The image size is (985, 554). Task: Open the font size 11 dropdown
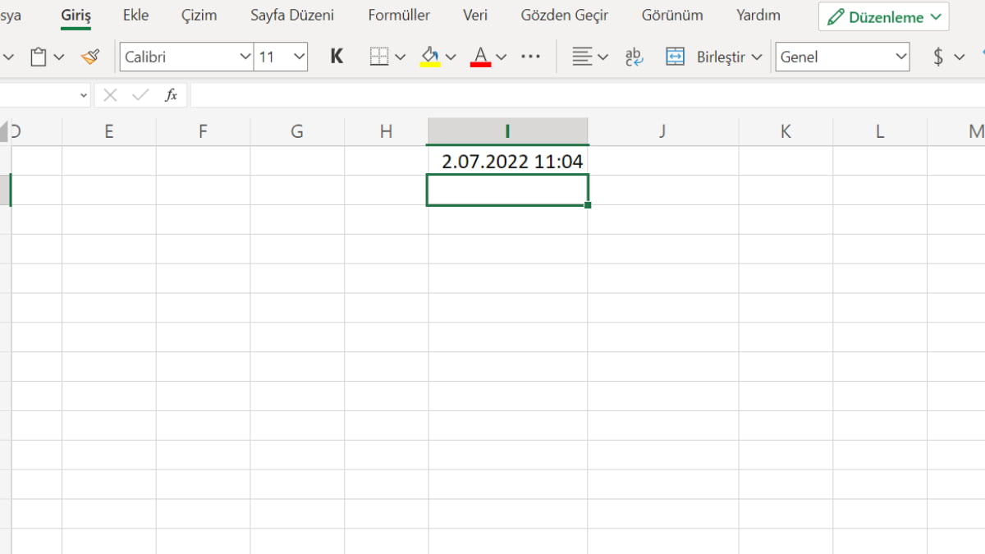click(x=299, y=57)
